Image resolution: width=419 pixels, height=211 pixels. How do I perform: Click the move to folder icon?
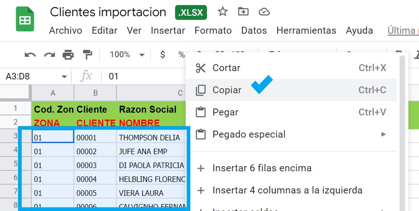[x=243, y=12]
